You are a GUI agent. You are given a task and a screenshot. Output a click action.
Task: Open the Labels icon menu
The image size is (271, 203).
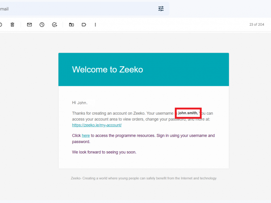[x=84, y=25]
